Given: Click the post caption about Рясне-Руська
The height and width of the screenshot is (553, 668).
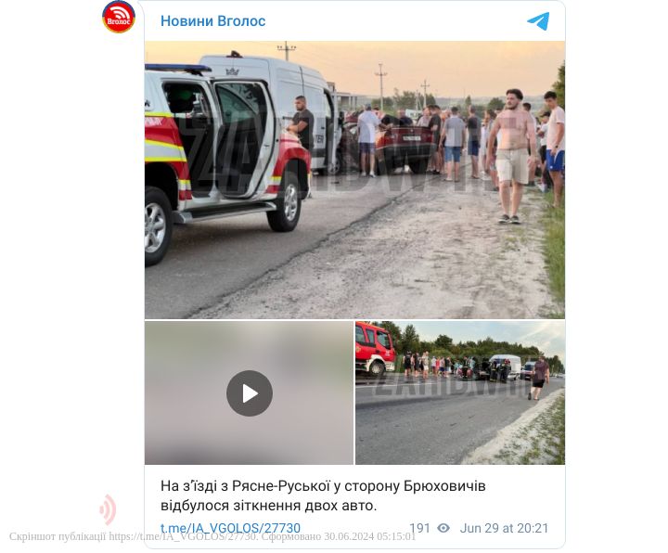Looking at the screenshot, I should 323,495.
